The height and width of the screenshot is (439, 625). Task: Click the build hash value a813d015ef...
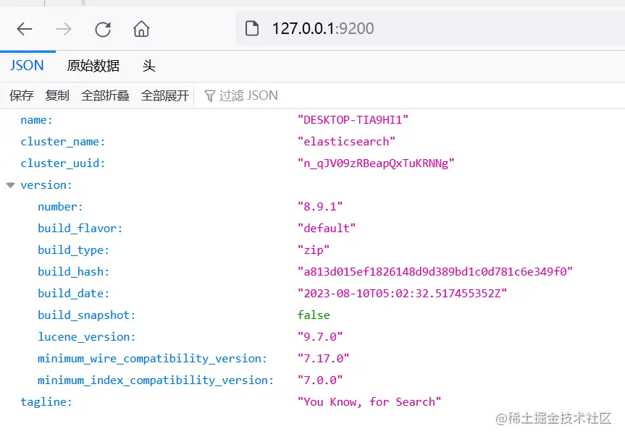435,272
